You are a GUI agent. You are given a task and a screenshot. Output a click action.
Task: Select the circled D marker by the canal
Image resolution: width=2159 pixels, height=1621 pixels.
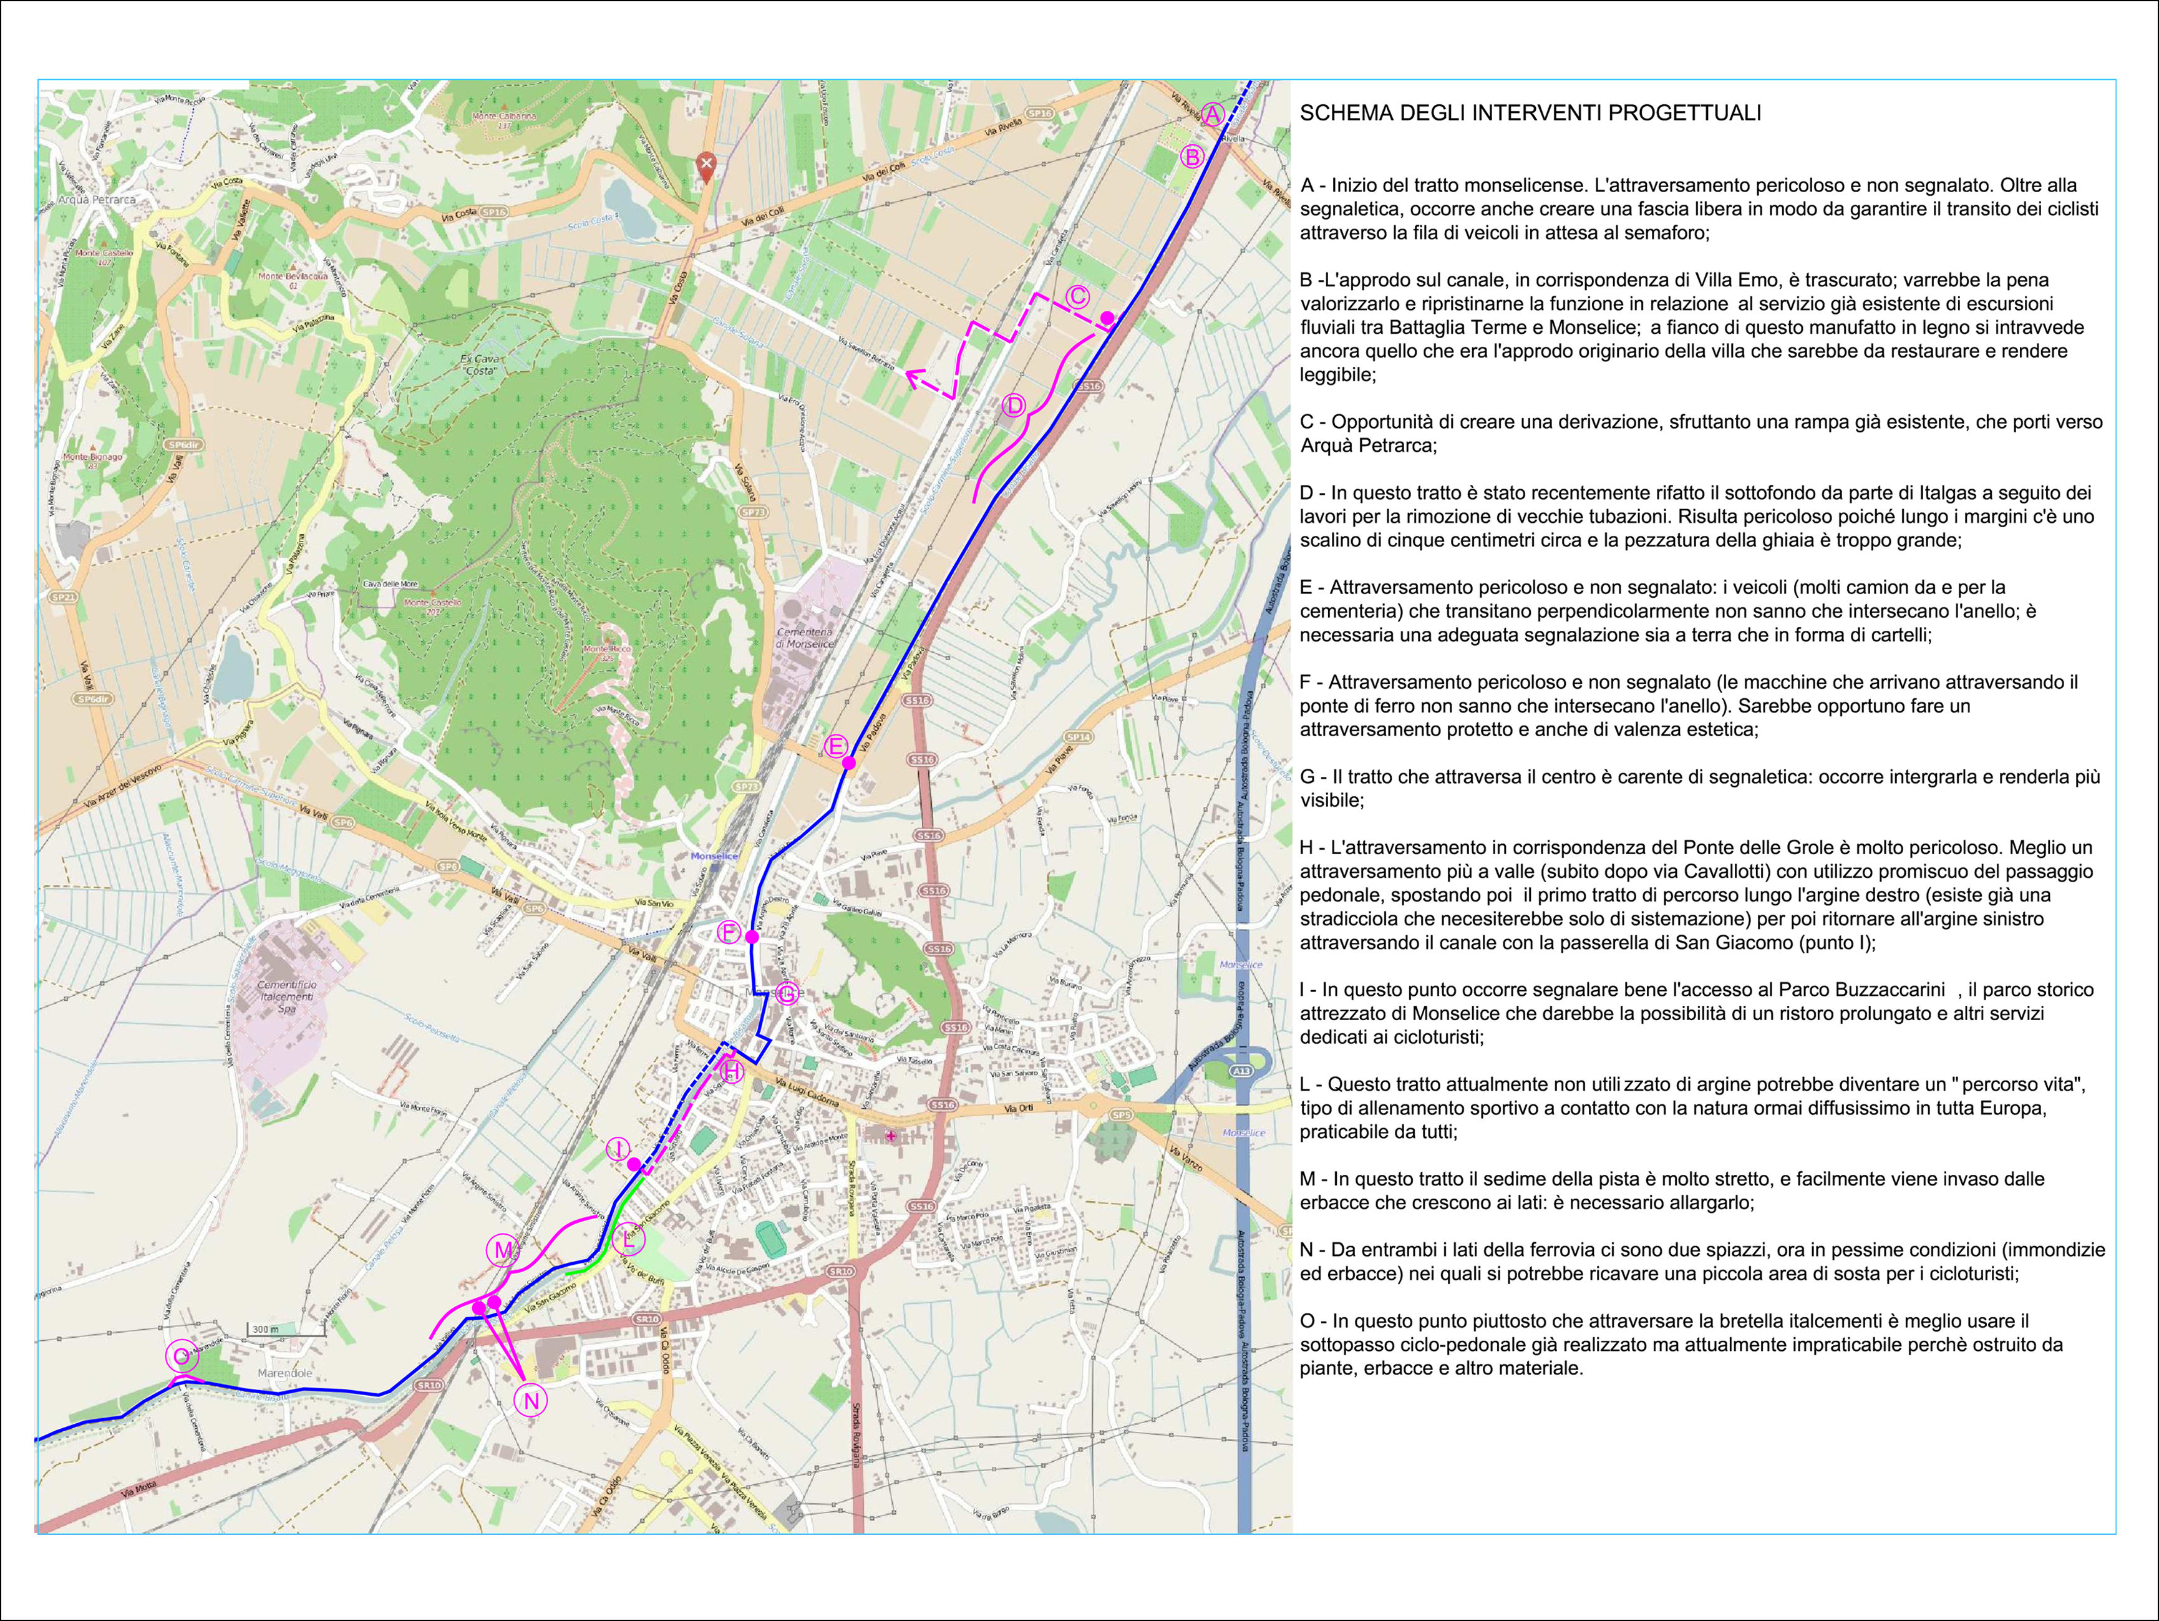pyautogui.click(x=1014, y=406)
